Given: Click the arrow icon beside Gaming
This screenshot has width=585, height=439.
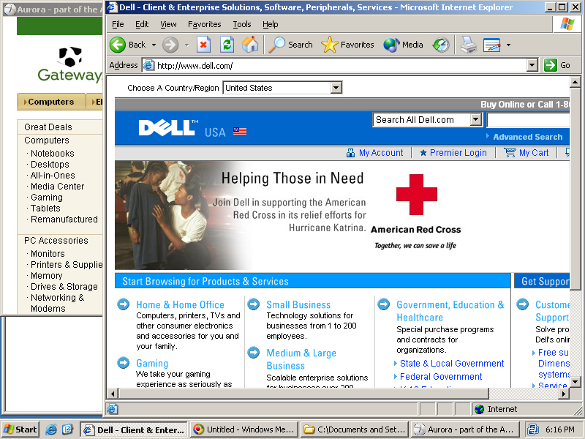Looking at the screenshot, I should tap(124, 362).
